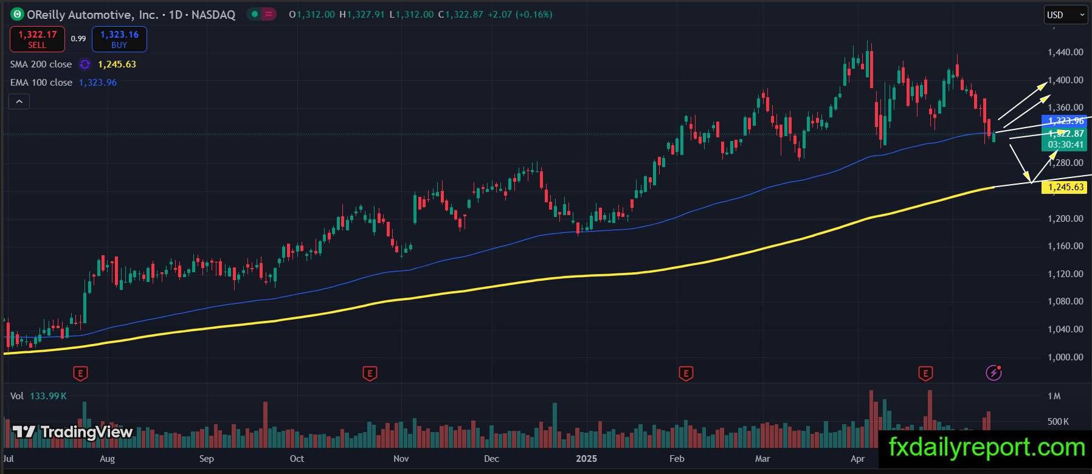The image size is (1092, 474).
Task: Click the blue EMA legend value 1,323.96
Action: 98,83
